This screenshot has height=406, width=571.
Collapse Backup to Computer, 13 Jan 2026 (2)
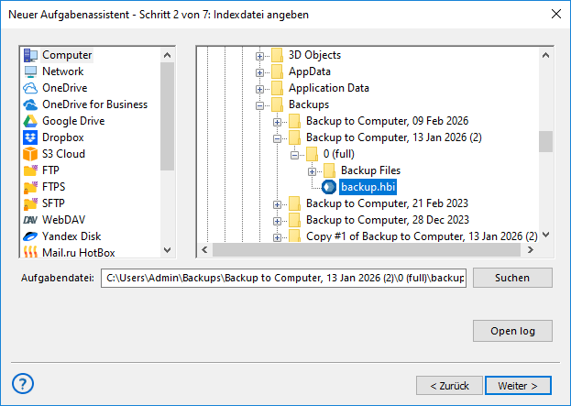pyautogui.click(x=277, y=138)
